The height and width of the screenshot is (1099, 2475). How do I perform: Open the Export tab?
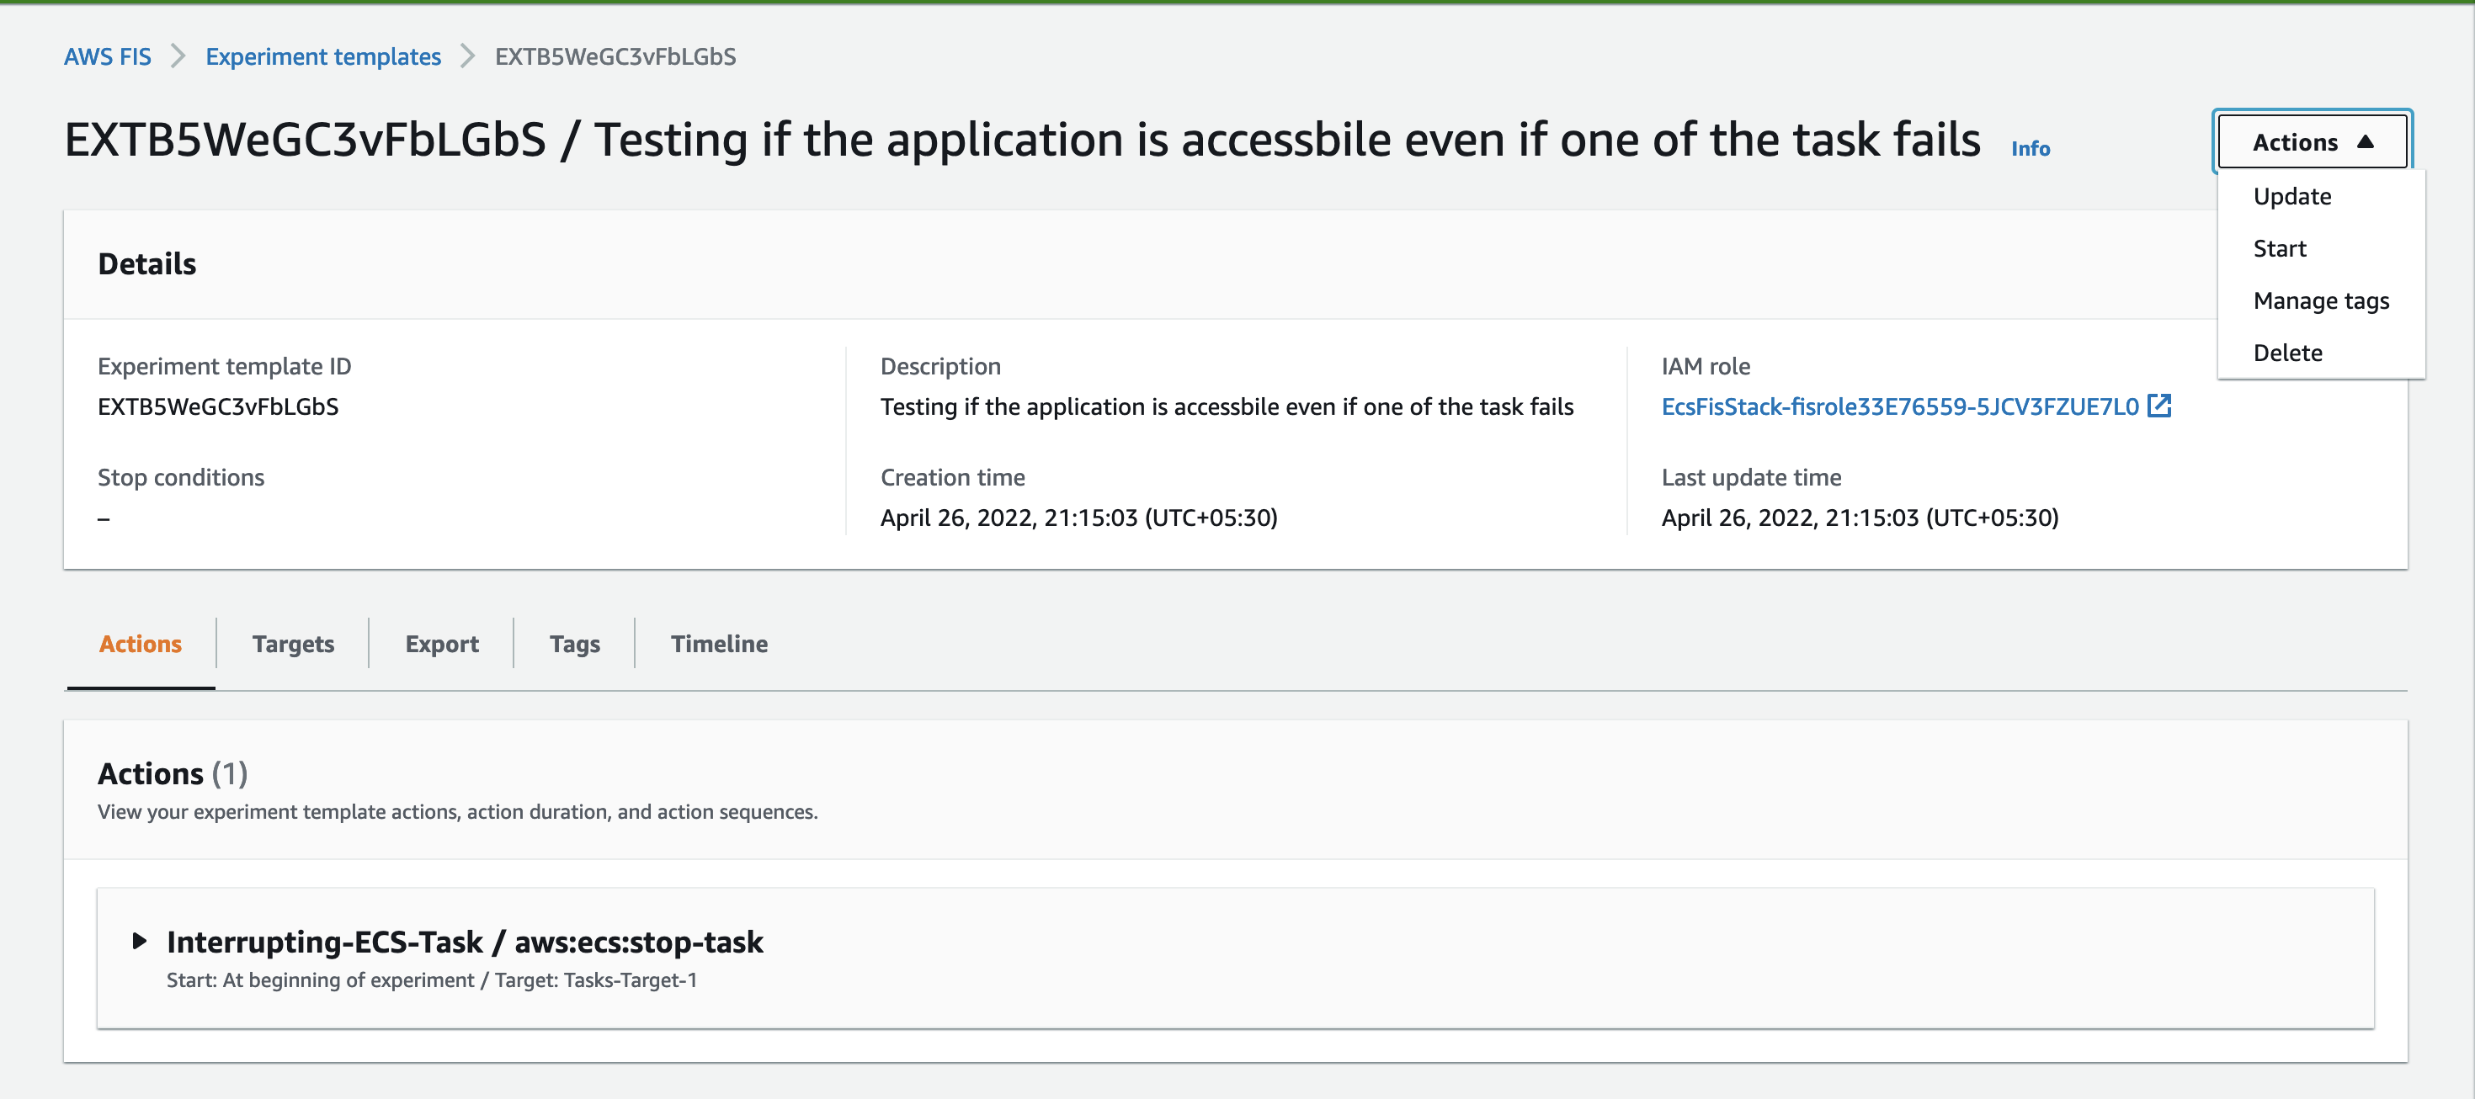click(x=442, y=644)
